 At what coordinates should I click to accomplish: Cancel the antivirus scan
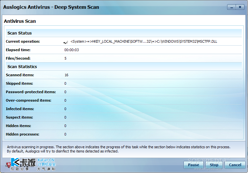click(x=235, y=165)
